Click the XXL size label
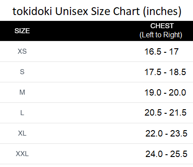 click(22, 154)
